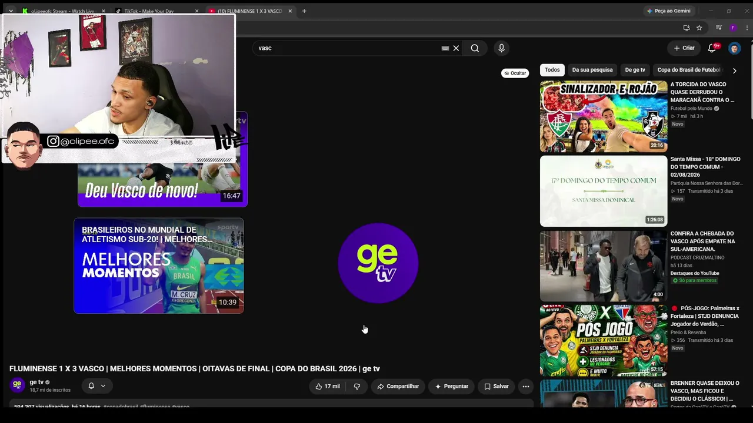Select the 'Da sua pesquisa' chip
This screenshot has width=753, height=423.
[x=592, y=70]
